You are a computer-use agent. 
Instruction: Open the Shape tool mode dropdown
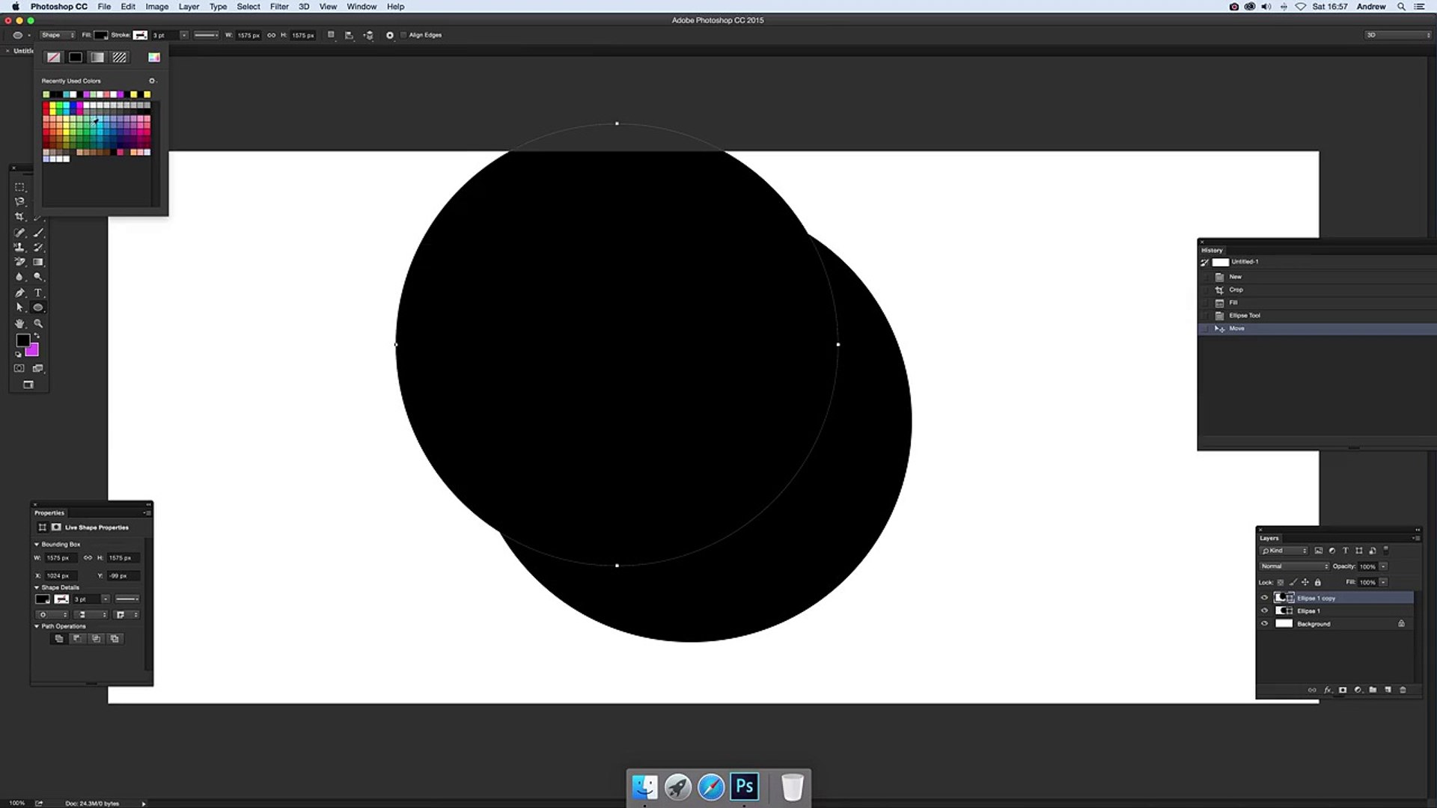(58, 35)
